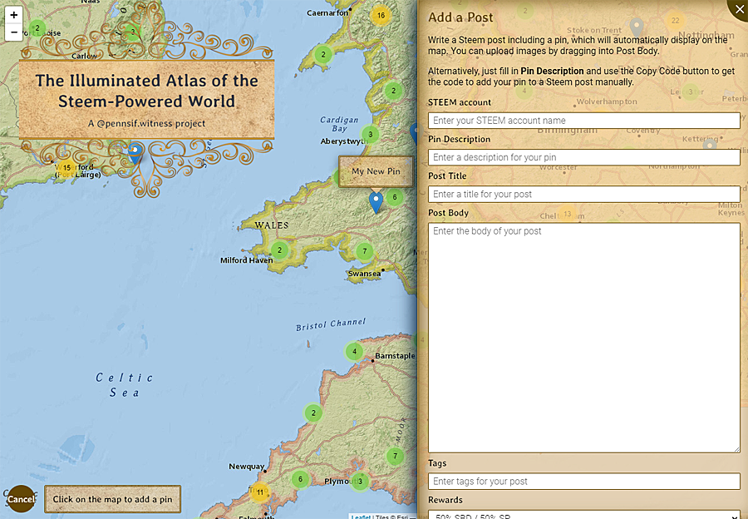
Task: Click the Swansea map label
Action: (x=365, y=274)
